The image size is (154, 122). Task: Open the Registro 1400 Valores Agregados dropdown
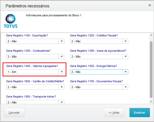coord(62,72)
